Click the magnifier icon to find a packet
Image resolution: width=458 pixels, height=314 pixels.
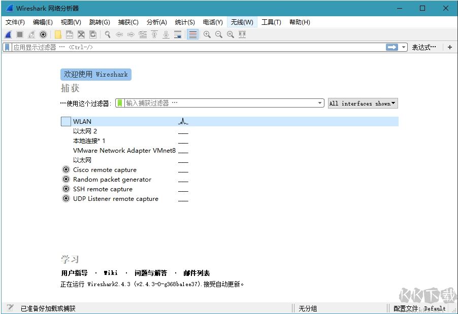(108, 34)
